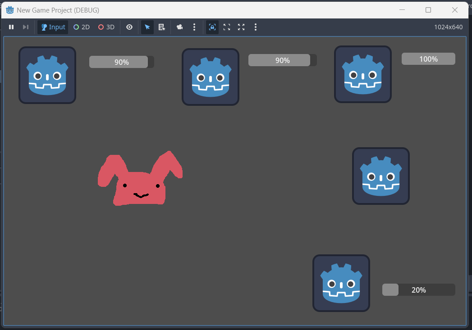Toggle the padlock fixed-size embed icon
Viewport: 472px width, 330px height.
(212, 27)
